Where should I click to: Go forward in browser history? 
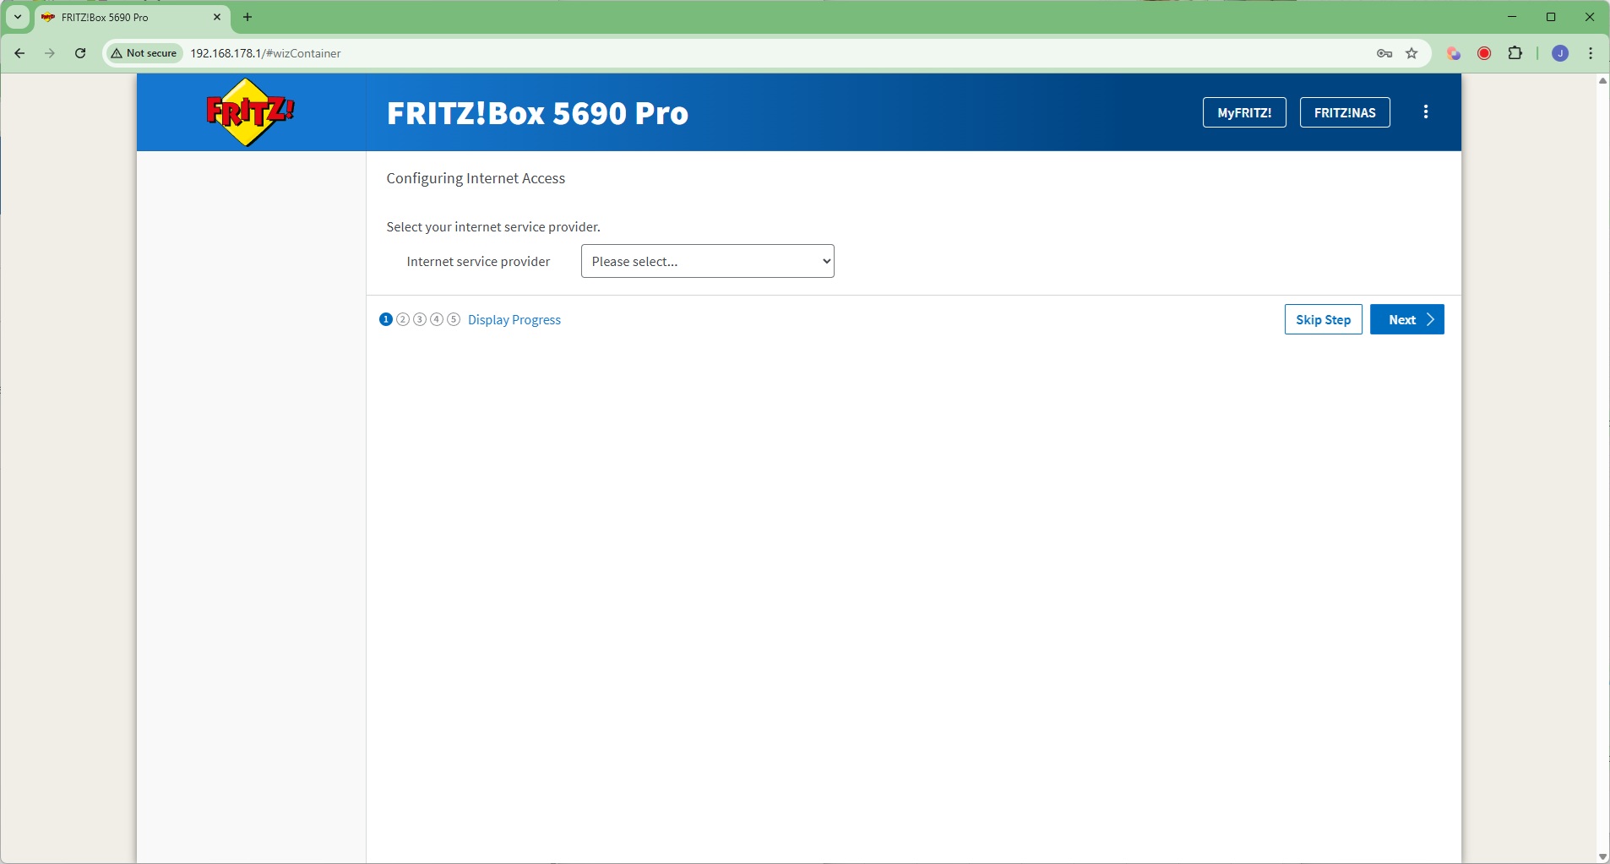click(50, 53)
